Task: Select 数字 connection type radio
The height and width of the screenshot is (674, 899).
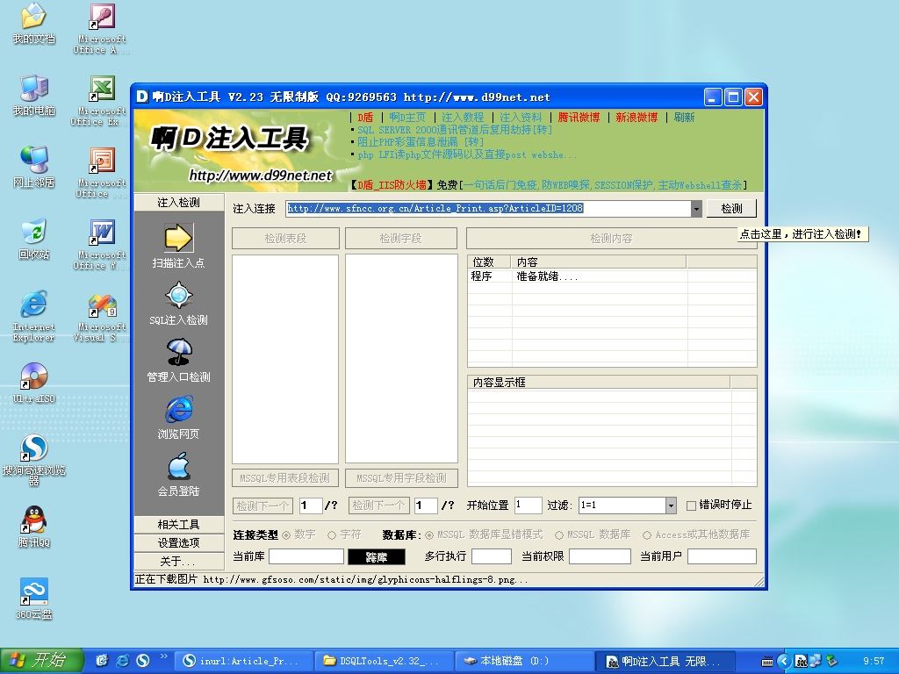Action: (x=286, y=534)
